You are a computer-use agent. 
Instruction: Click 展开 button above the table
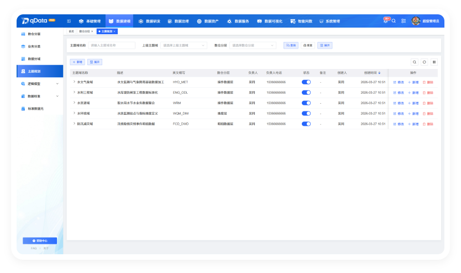tap(95, 62)
